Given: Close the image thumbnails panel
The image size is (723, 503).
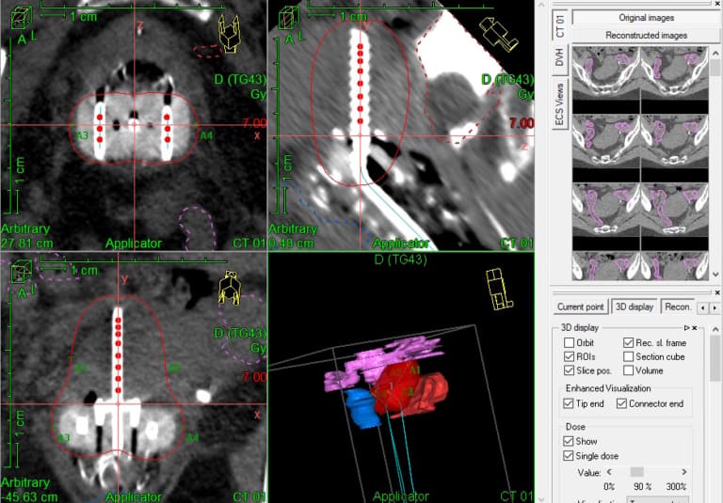Looking at the screenshot, I should tap(717, 3).
